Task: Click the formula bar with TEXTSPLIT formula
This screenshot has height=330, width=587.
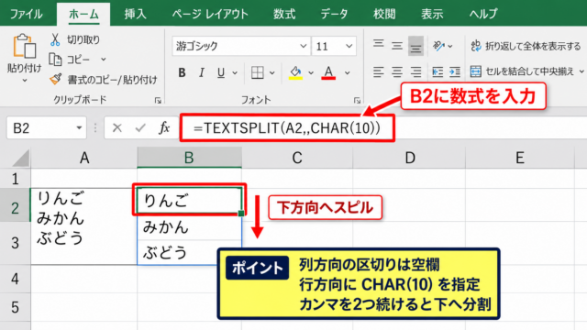Action: tap(287, 128)
